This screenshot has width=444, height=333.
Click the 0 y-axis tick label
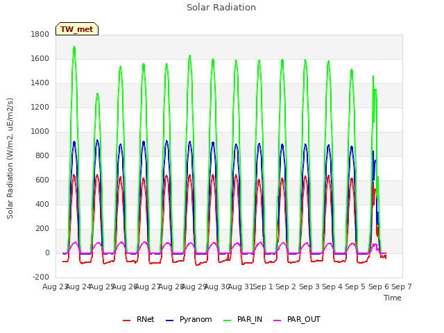coord(47,253)
